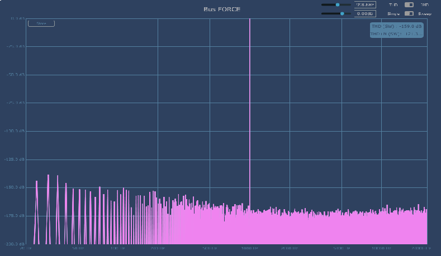Click the 1000 Hz axis label
Viewport: 441px width, 256px height.
pos(249,248)
